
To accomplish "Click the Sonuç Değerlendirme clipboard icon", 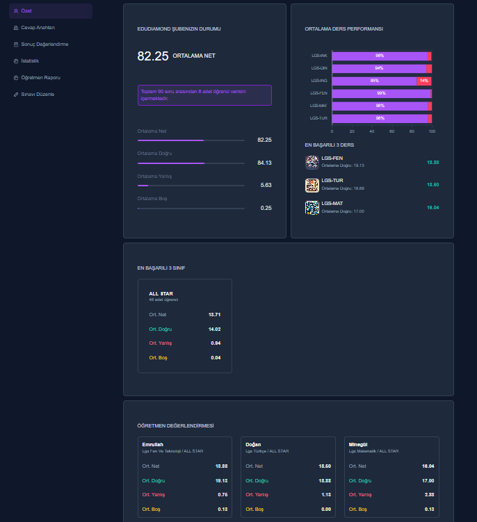I will click(16, 44).
